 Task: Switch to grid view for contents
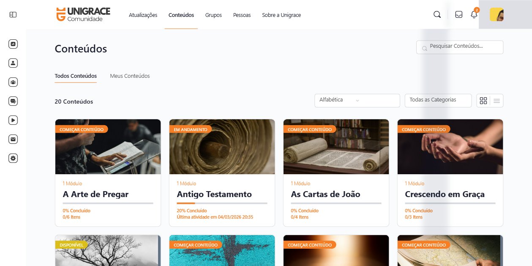(x=483, y=101)
